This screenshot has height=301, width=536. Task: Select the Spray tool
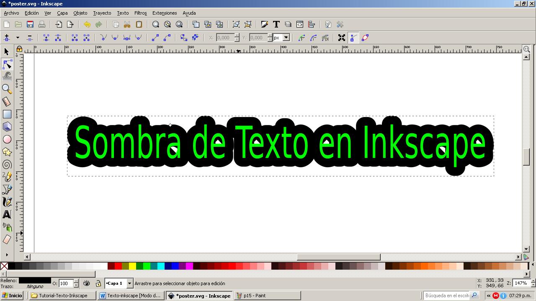point(7,227)
